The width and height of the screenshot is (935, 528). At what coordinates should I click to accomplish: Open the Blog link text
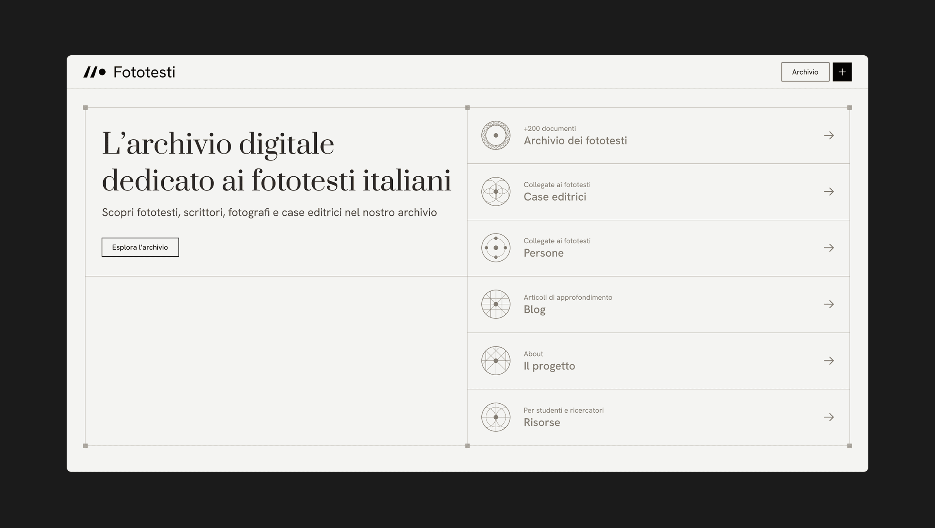click(x=534, y=309)
